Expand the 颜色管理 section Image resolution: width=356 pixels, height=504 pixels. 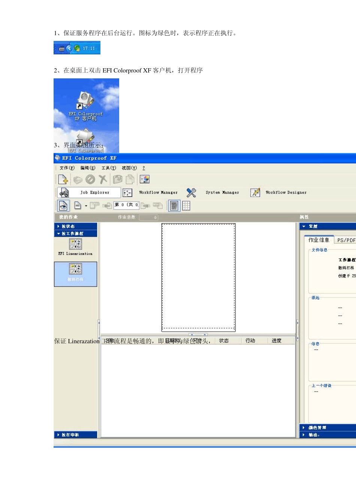coord(328,427)
